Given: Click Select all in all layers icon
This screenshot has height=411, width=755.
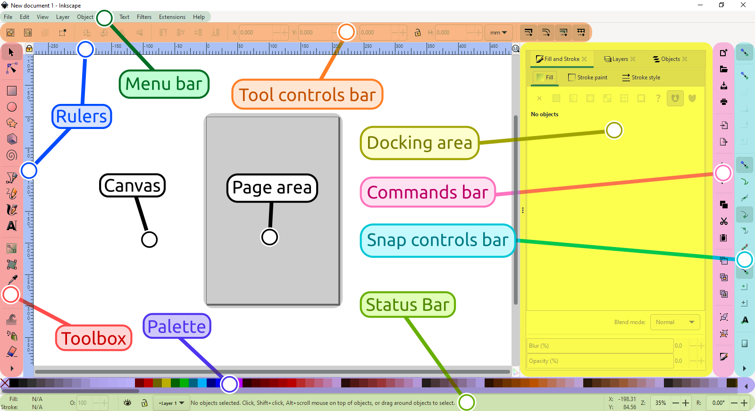Looking at the screenshot, I should (28, 33).
